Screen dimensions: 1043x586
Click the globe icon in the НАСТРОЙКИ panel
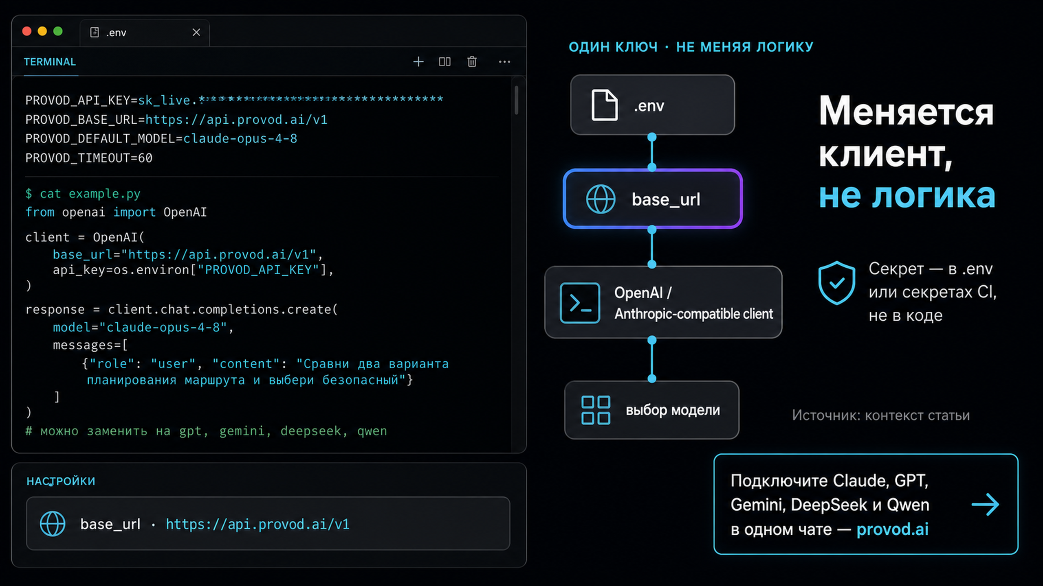(x=53, y=524)
